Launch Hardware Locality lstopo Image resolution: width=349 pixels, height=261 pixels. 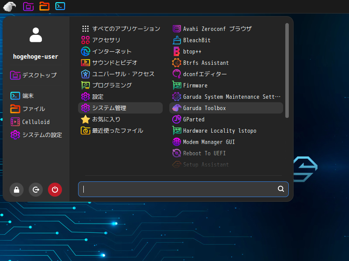[x=226, y=130]
